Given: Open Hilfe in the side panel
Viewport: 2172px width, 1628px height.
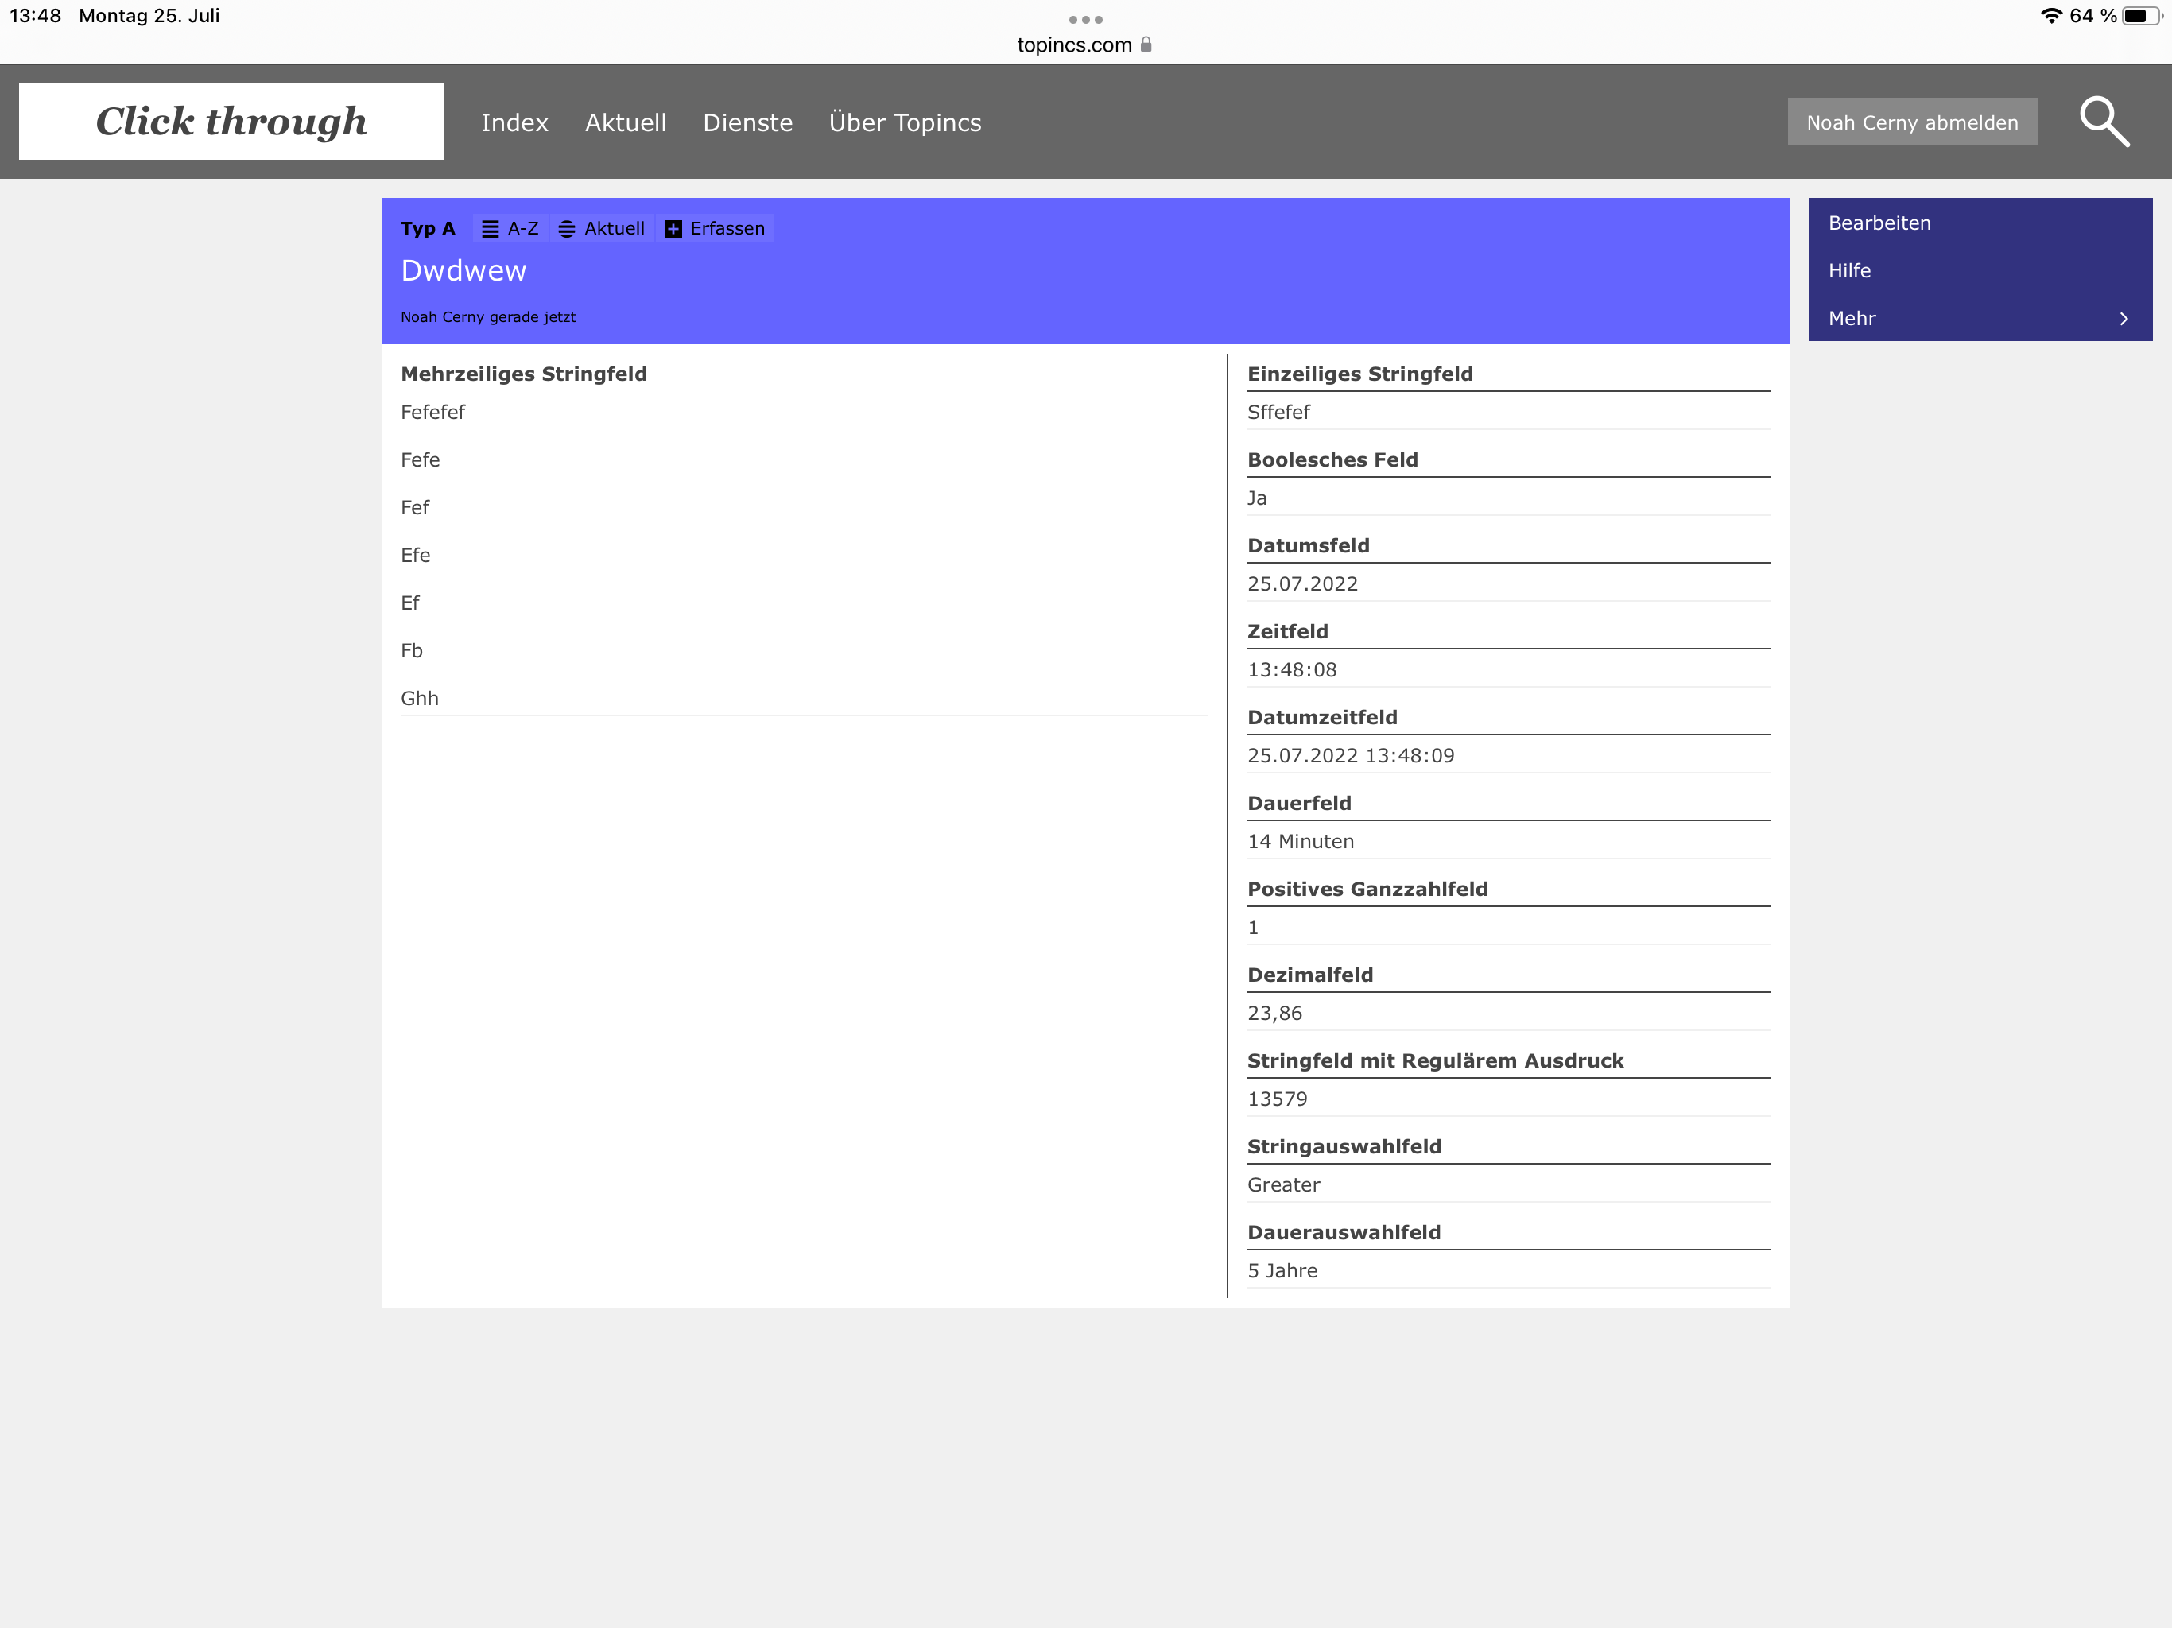Looking at the screenshot, I should (1849, 270).
